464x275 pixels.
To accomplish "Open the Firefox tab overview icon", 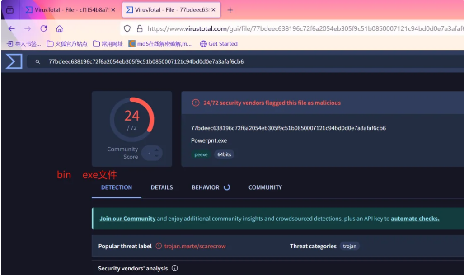I will [10, 10].
